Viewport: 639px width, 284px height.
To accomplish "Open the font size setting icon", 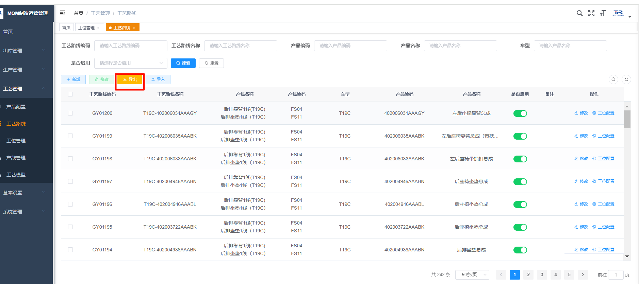I will (603, 13).
